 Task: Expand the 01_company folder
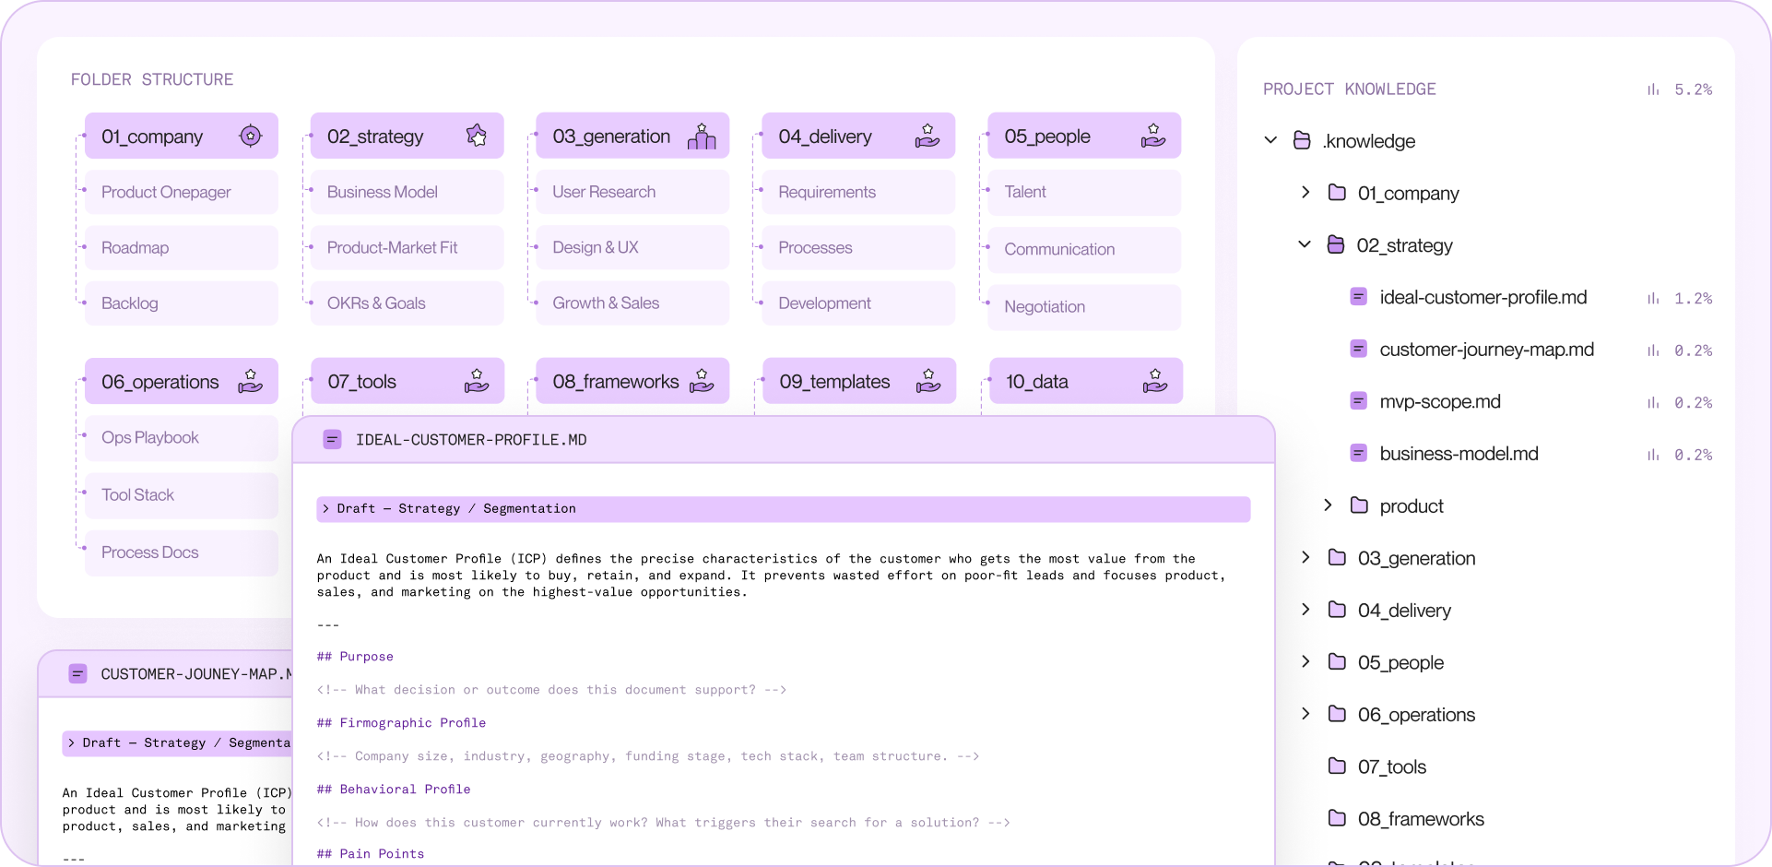1305,192
